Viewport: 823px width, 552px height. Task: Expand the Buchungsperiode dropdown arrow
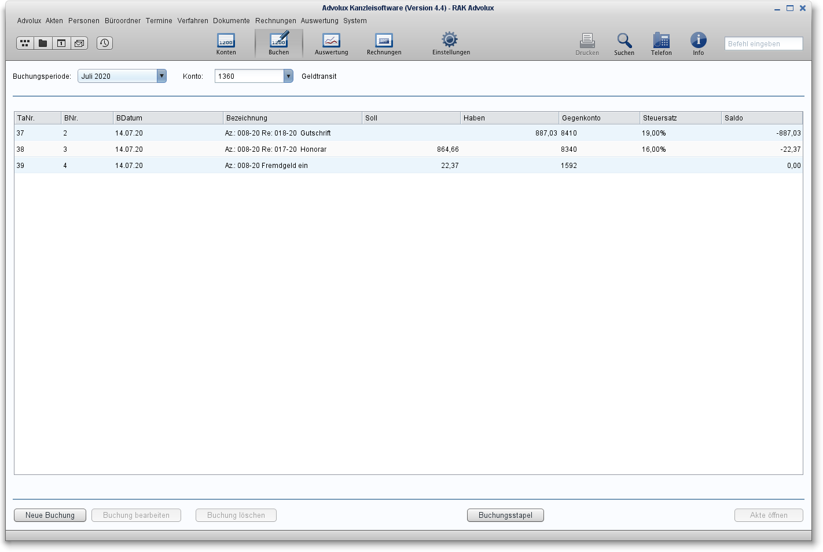click(161, 76)
